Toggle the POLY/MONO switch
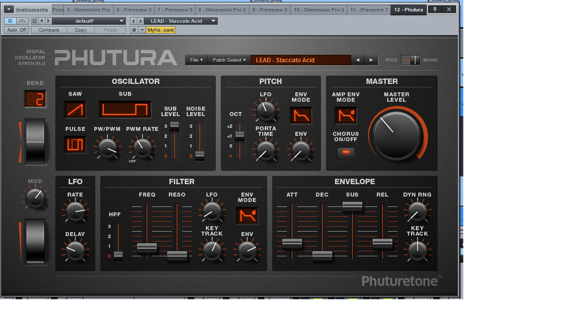Screen dimensions: 569x320 pos(410,60)
